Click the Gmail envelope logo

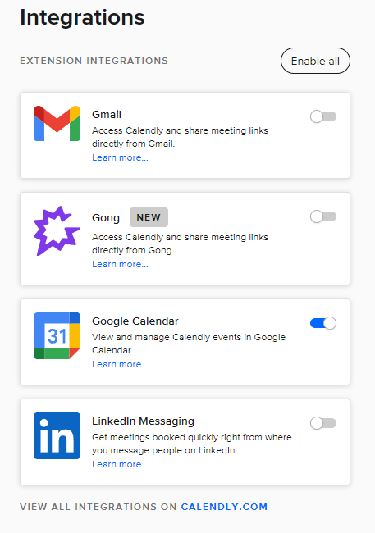[x=57, y=123]
